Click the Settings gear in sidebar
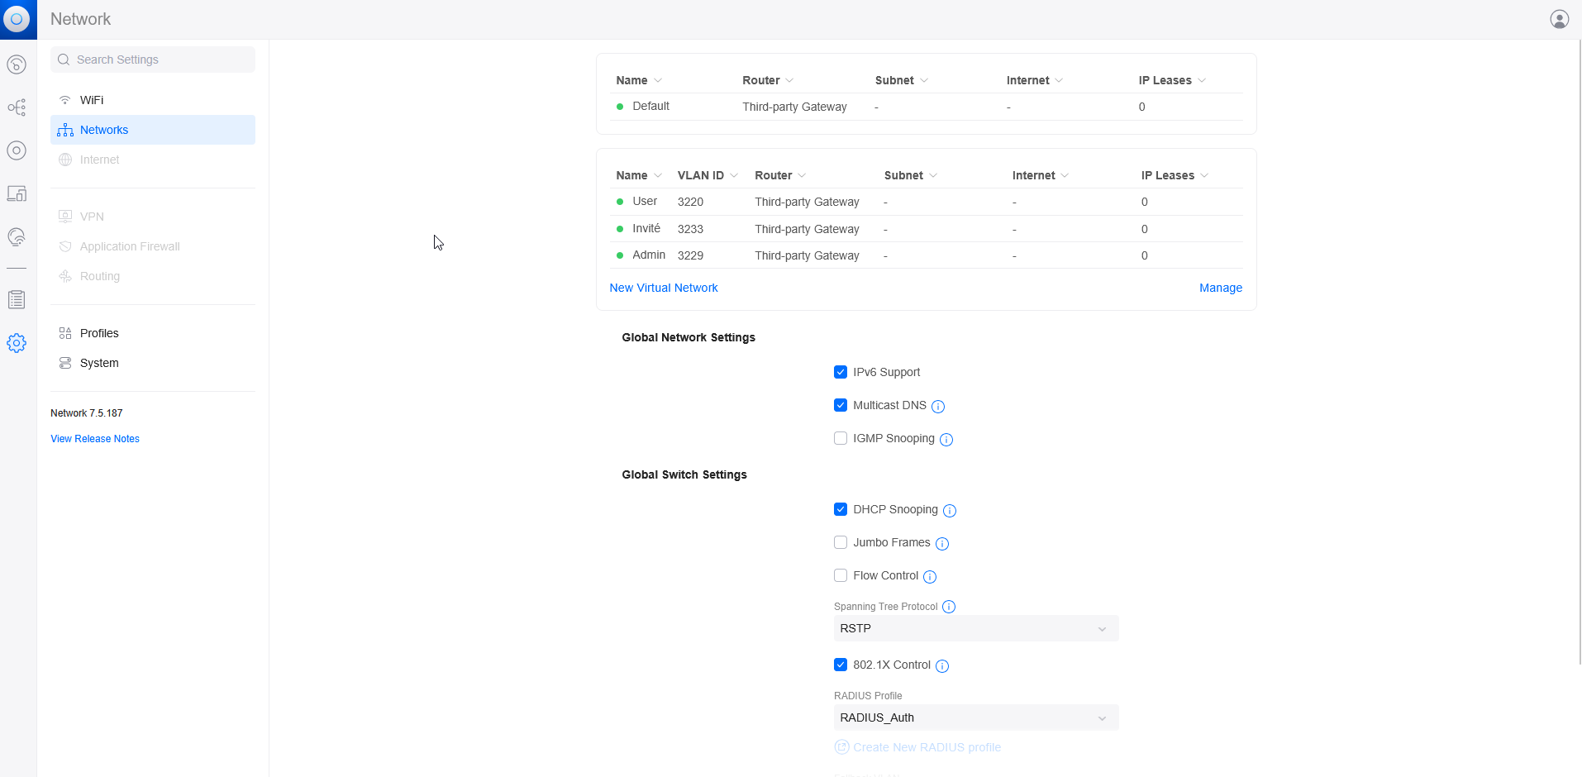The width and height of the screenshot is (1582, 777). [x=17, y=343]
